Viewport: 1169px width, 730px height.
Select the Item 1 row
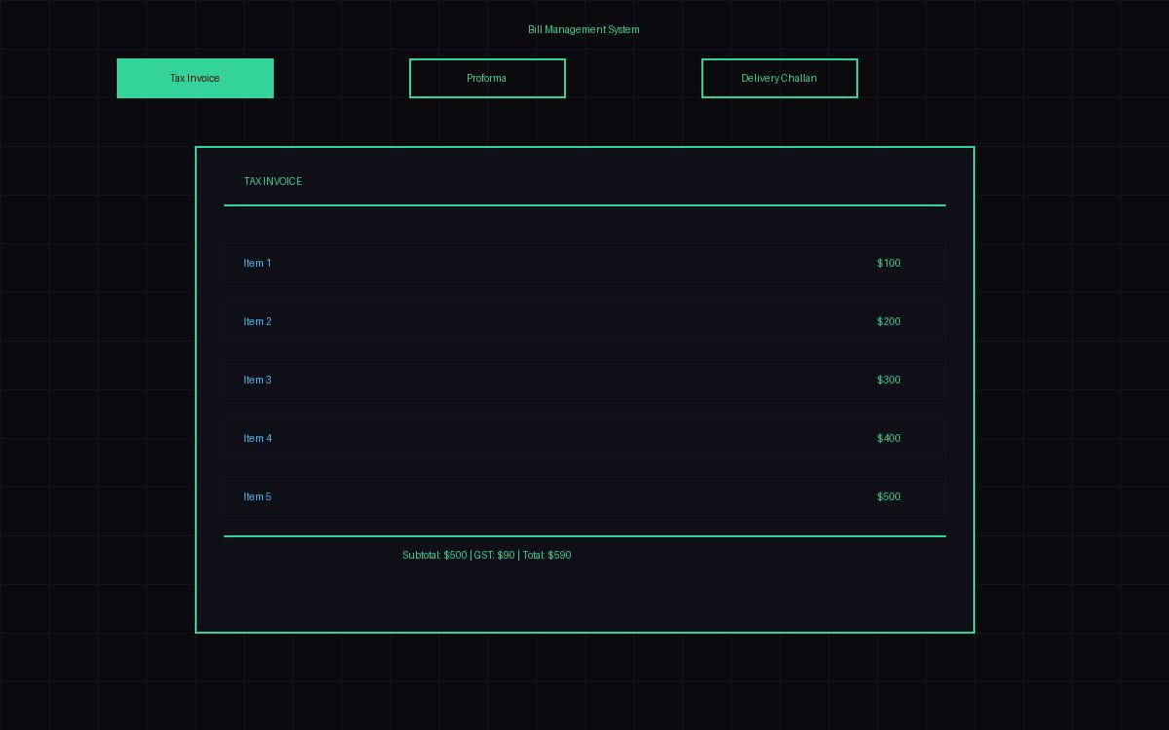pos(584,263)
